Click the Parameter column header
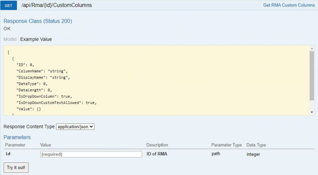 pyautogui.click(x=15, y=145)
